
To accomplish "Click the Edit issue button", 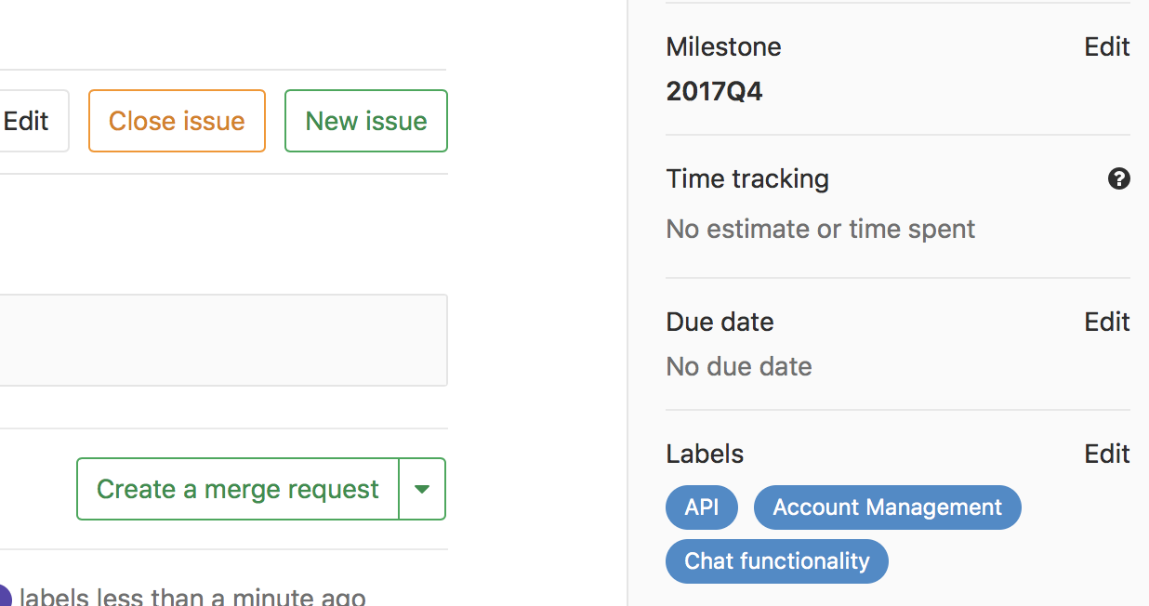I will click(26, 121).
